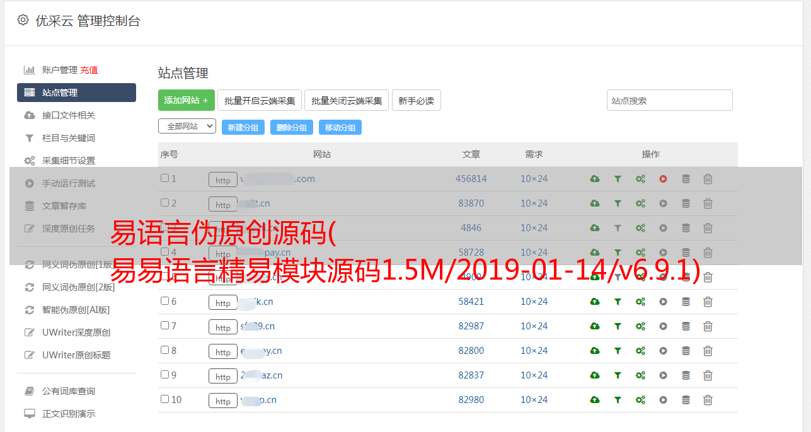Click the gray play icon in row 2
Screen dimensions: 811x432
(663, 203)
